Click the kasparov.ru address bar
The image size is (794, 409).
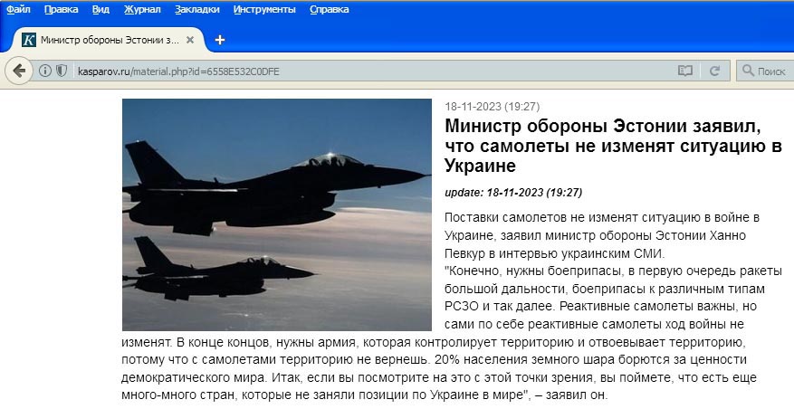[375, 71]
